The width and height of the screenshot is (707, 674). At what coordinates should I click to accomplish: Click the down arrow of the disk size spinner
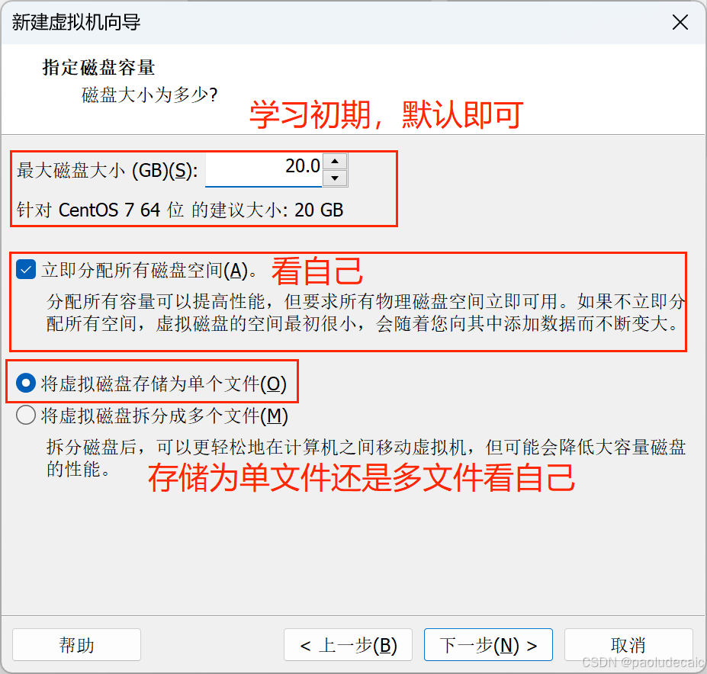click(x=335, y=178)
